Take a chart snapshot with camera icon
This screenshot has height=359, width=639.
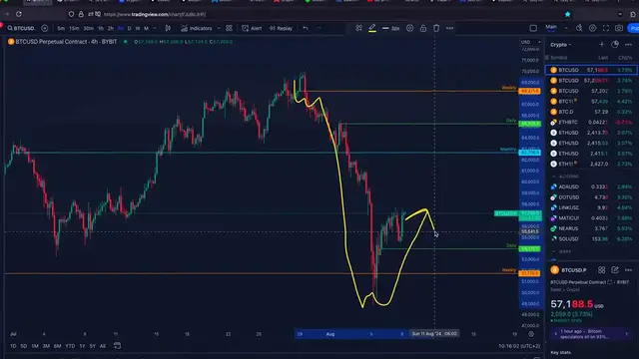click(619, 28)
